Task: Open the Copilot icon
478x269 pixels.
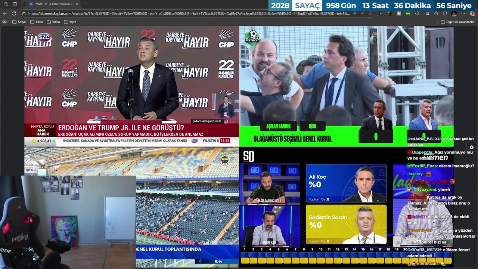Action: click(x=472, y=13)
